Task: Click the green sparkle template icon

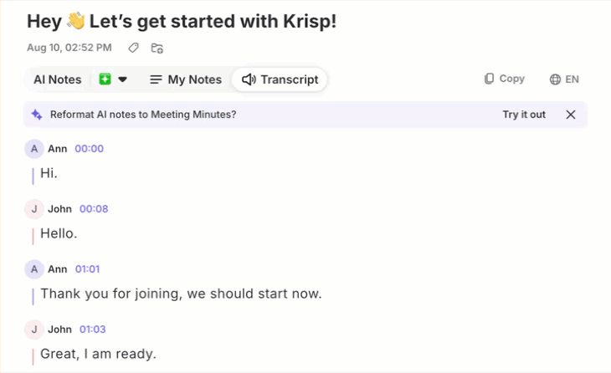Action: (x=105, y=79)
